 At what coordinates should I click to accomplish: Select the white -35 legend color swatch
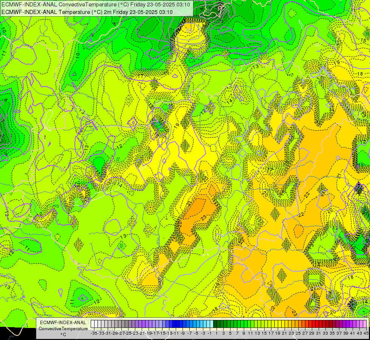click(93, 324)
